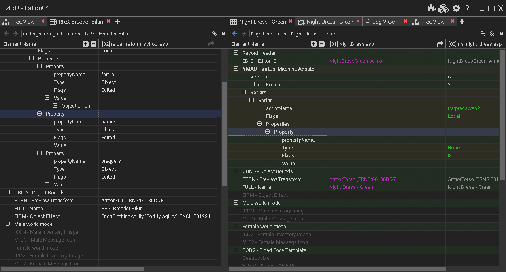
Task: Select ArmorSuit [TRNS:00186DDF] value
Action: point(133,200)
